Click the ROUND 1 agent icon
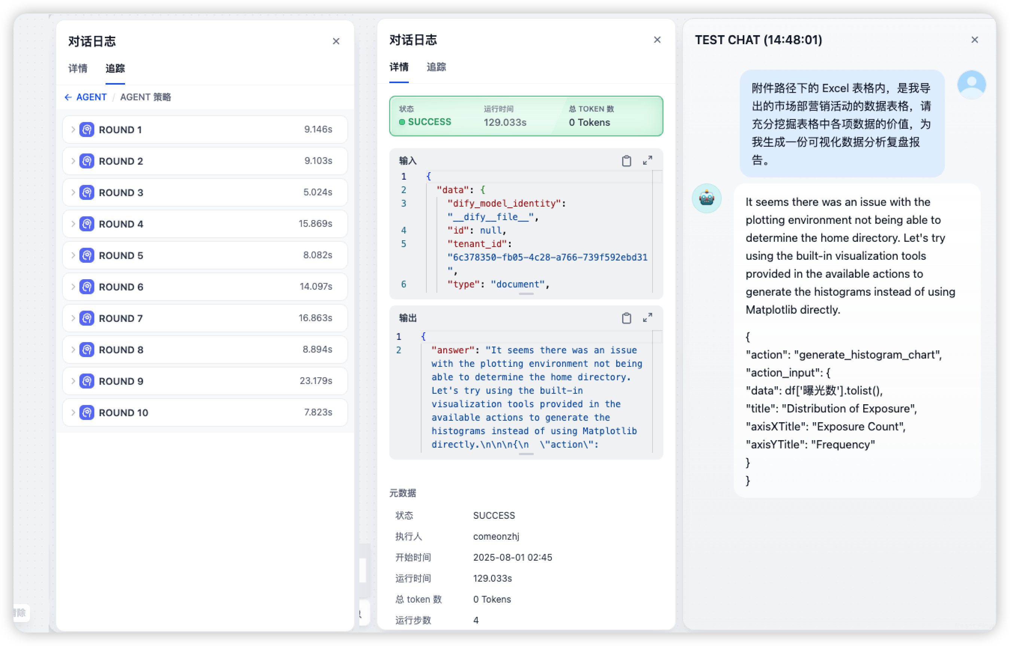Image resolution: width=1010 pixels, height=646 pixels. pyautogui.click(x=87, y=129)
